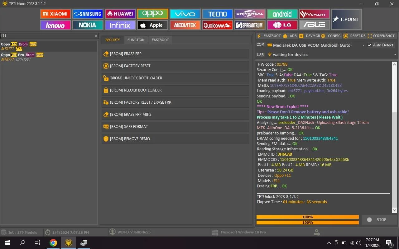The width and height of the screenshot is (399, 249).
Task: Select the Asus brand icon
Action: [x=315, y=25]
